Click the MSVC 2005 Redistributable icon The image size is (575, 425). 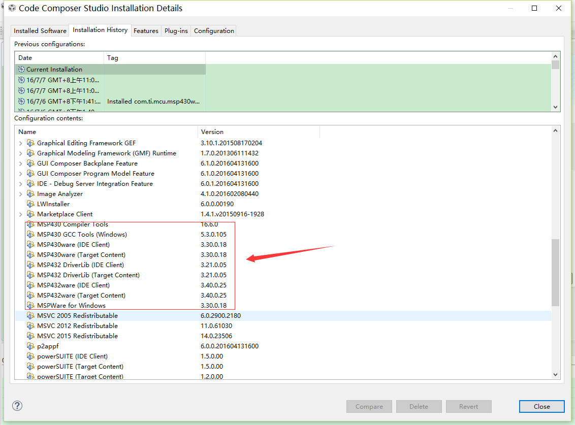[30, 316]
